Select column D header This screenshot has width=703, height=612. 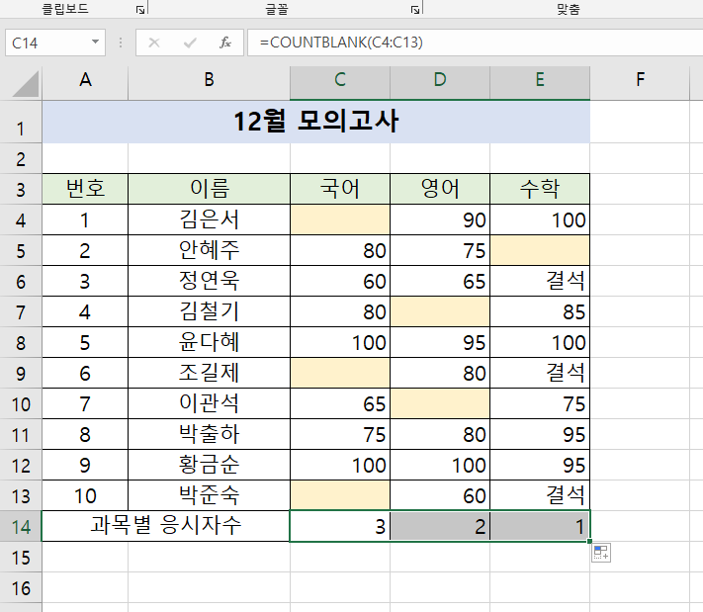[440, 80]
